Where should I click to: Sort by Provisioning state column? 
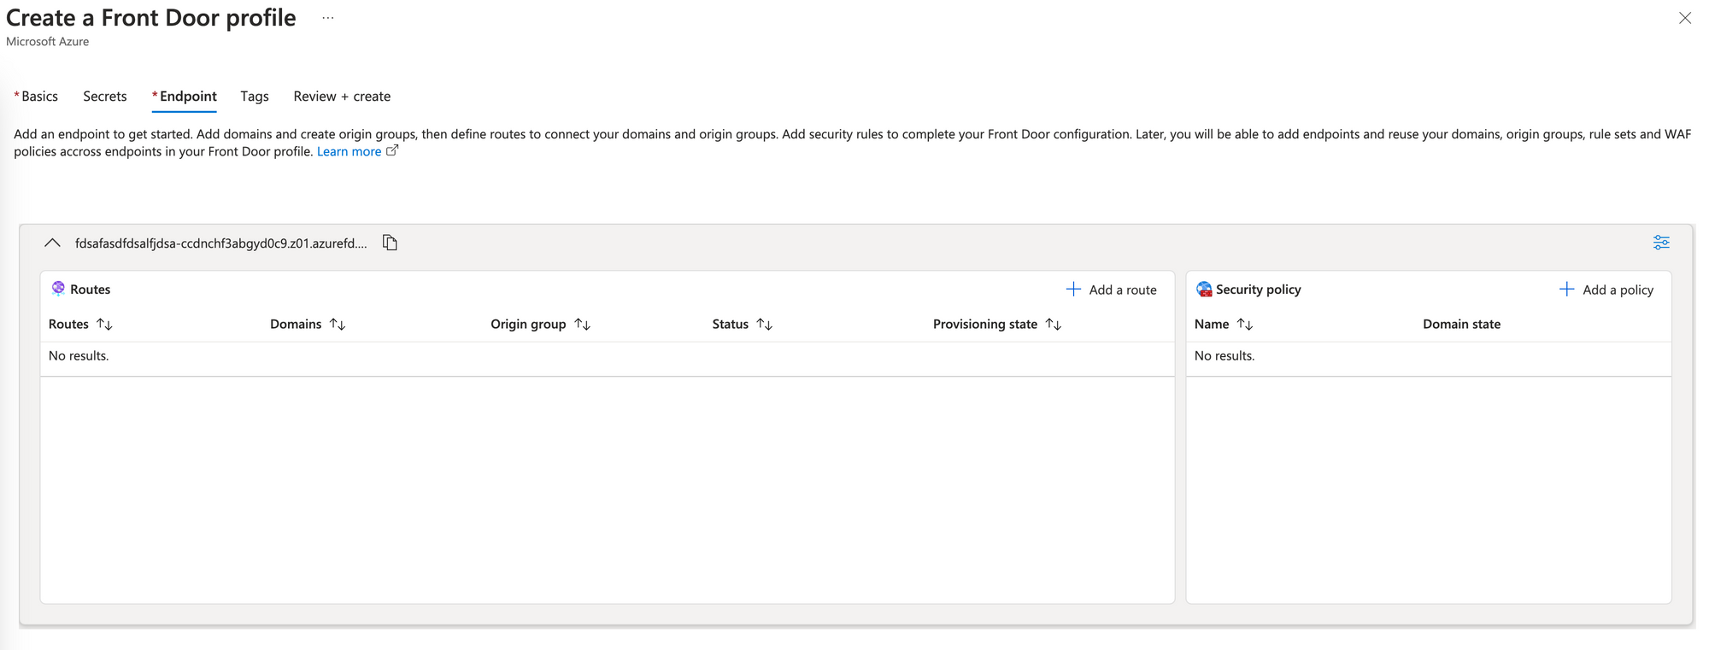tap(997, 325)
